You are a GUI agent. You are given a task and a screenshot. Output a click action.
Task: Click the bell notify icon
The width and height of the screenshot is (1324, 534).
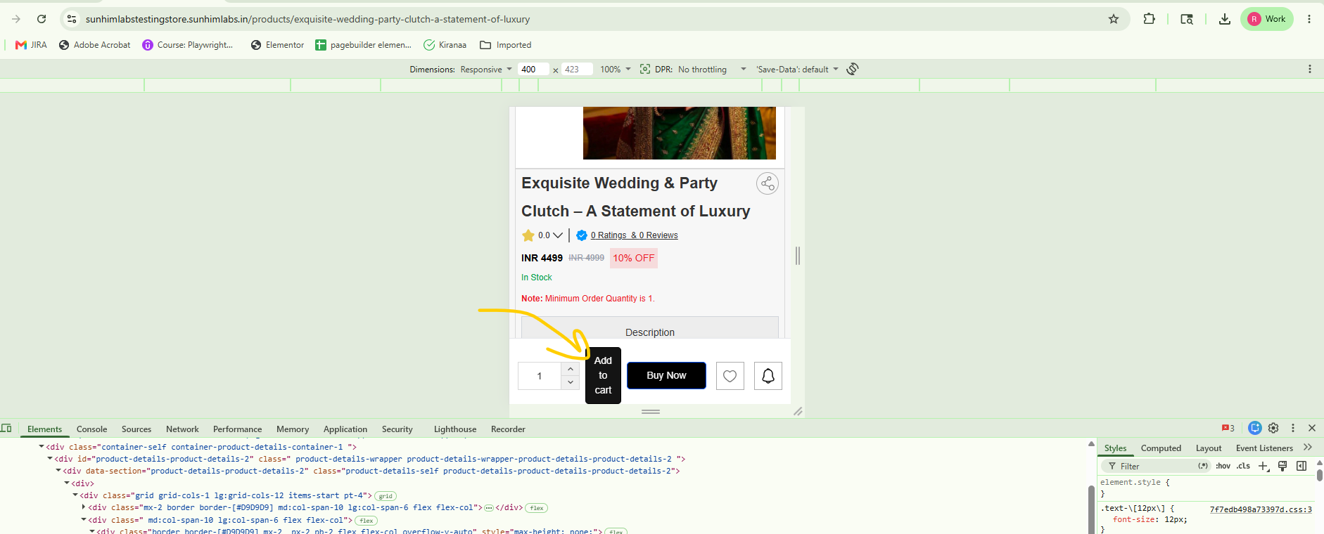coord(768,376)
